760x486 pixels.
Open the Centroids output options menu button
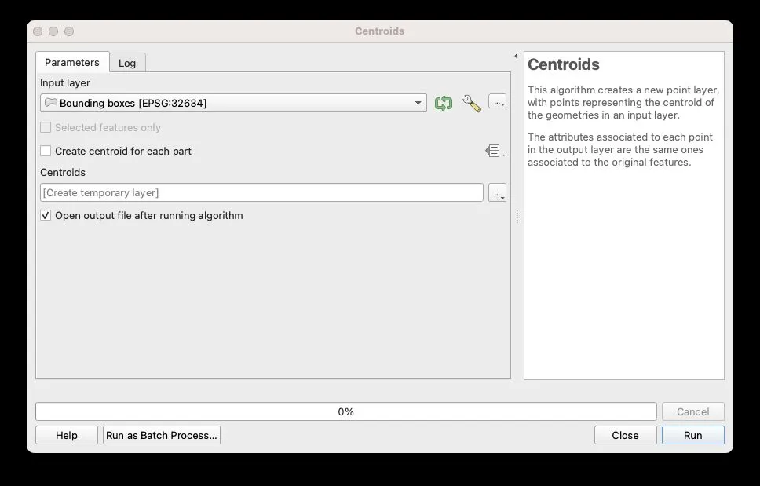tap(497, 192)
